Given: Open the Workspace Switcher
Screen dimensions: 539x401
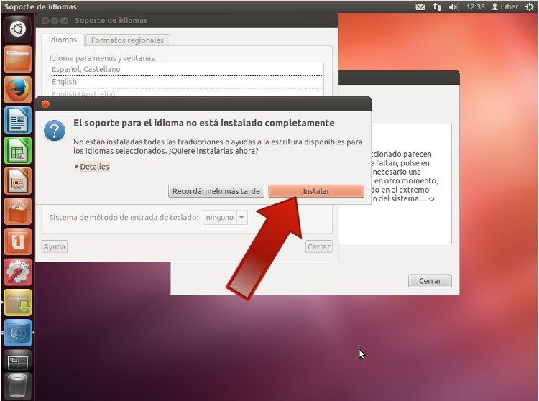Looking at the screenshot, I should coord(18,361).
